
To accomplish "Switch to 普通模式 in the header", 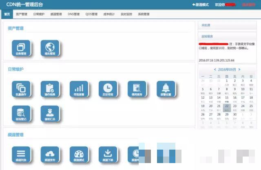I will click(x=200, y=4).
